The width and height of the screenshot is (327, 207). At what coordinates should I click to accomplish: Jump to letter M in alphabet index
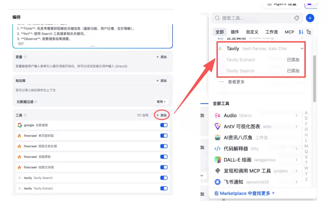[306, 146]
